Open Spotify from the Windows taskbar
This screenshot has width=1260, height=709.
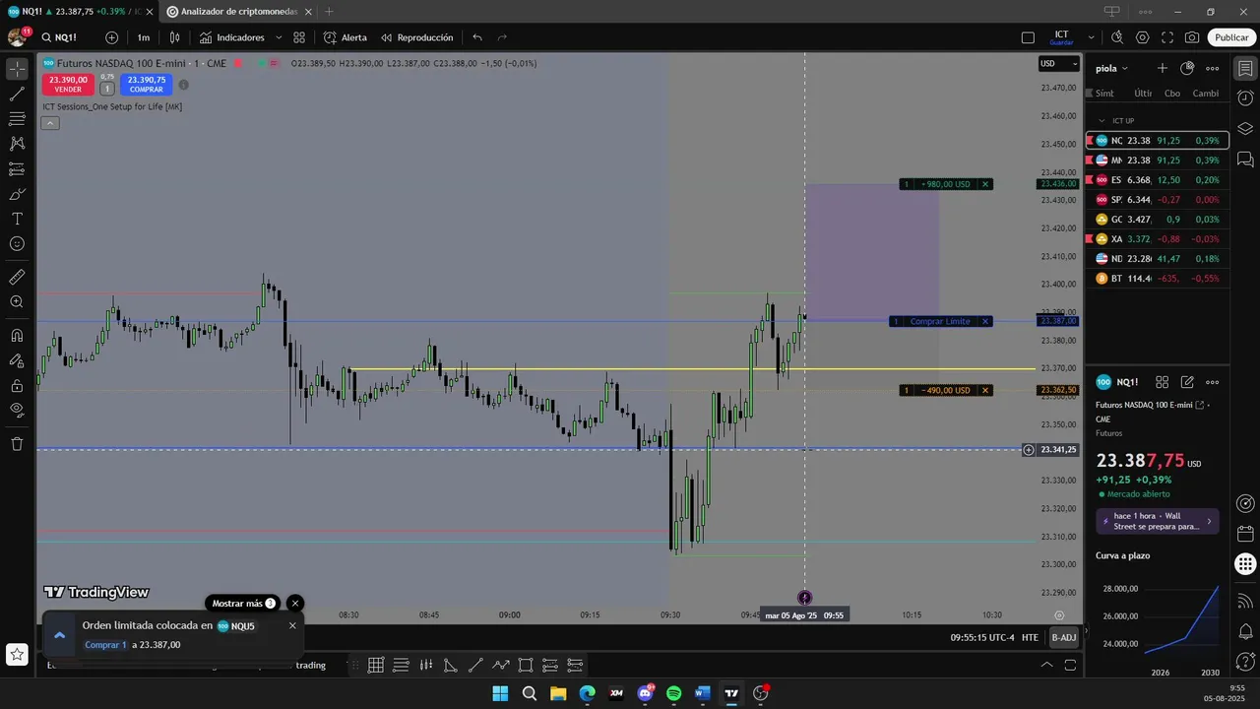pos(673,693)
